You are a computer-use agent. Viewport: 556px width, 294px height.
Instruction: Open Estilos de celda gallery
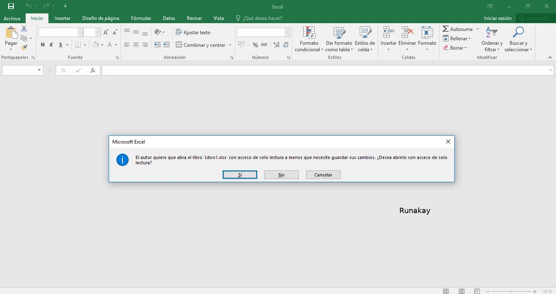point(365,39)
